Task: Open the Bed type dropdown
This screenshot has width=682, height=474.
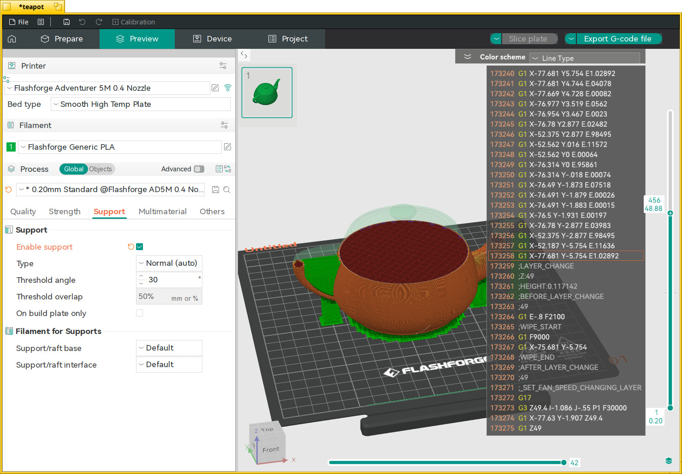Action: click(x=140, y=104)
